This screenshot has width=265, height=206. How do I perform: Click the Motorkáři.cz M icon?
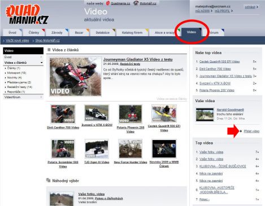[x=136, y=3]
